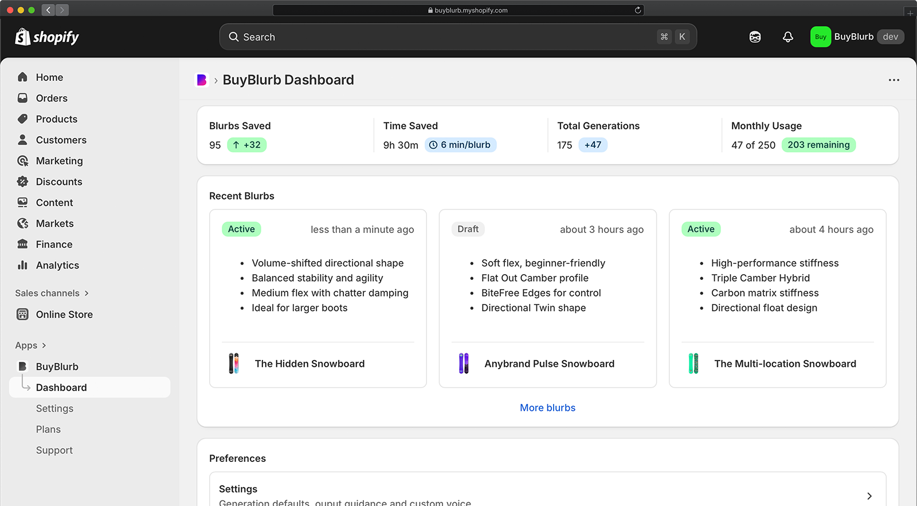This screenshot has height=506, width=917.
Task: Click 'Triple Camber Hybrid' bullet text
Action: click(761, 278)
